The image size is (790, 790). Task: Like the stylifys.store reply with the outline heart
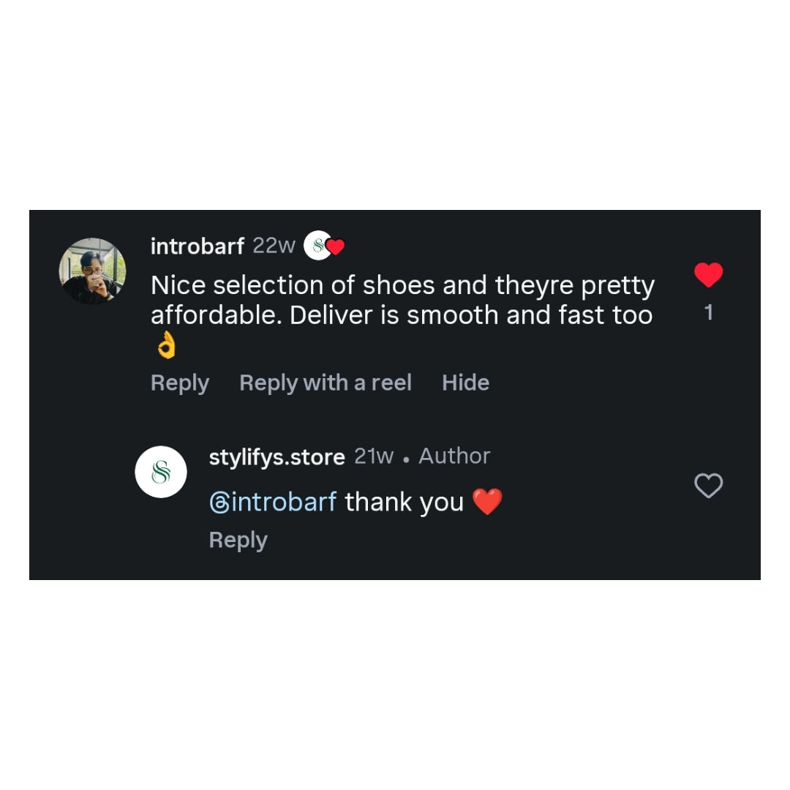707,486
